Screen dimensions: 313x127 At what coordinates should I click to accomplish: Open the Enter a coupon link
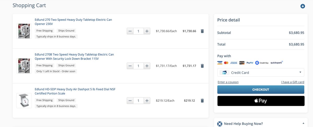pos(228,82)
